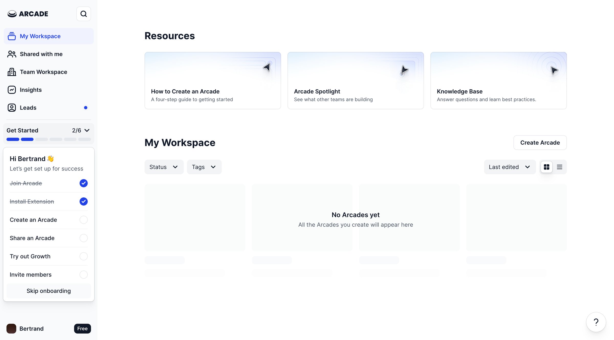
Task: Check the Create an Arcade circle
Action: coord(84,220)
